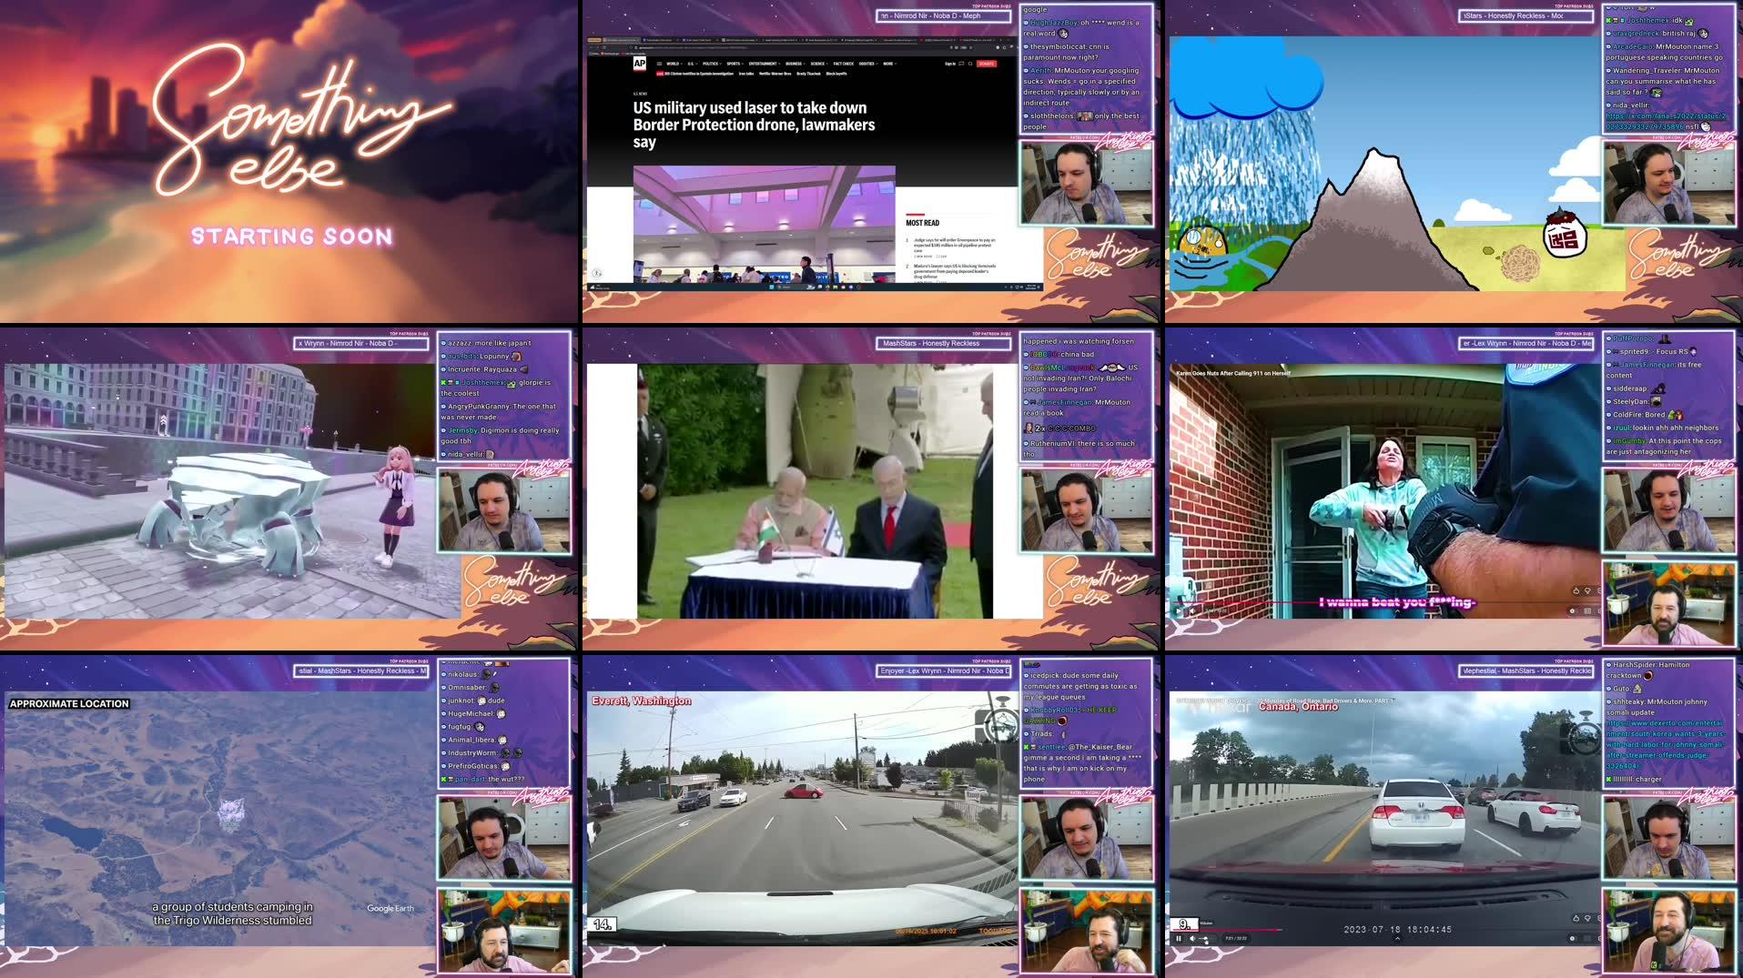Pause the Canada Ontario dashcam video

click(1179, 938)
